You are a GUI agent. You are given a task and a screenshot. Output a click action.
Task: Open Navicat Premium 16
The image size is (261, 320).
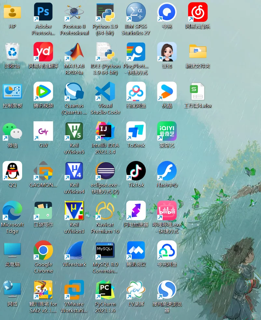click(105, 210)
